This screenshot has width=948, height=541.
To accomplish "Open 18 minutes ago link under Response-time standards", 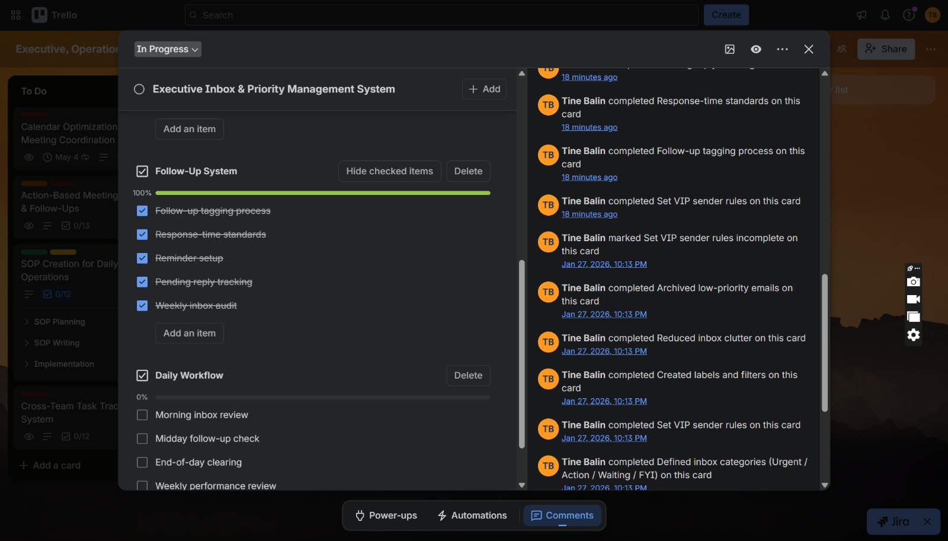I will 590,127.
